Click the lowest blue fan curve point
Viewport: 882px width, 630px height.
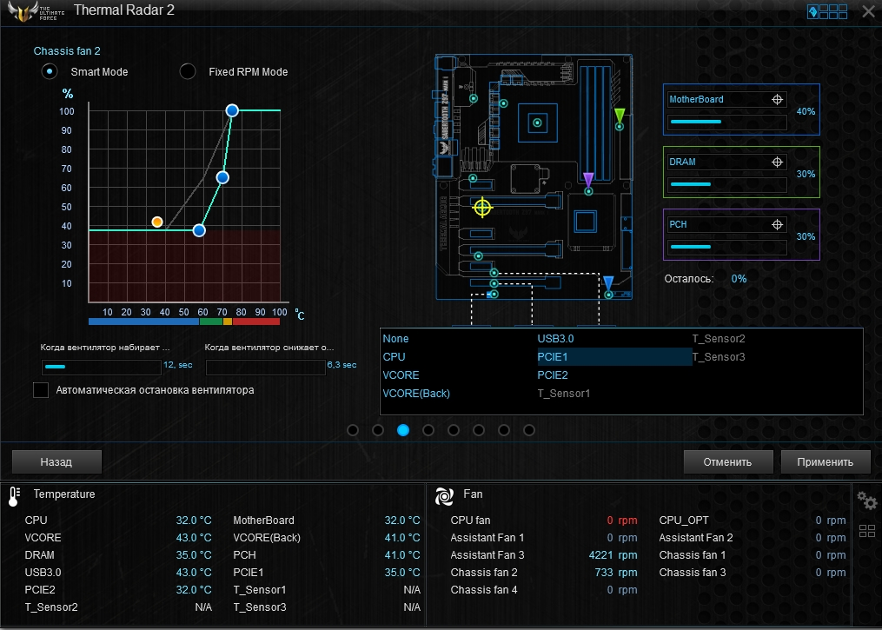click(x=199, y=230)
